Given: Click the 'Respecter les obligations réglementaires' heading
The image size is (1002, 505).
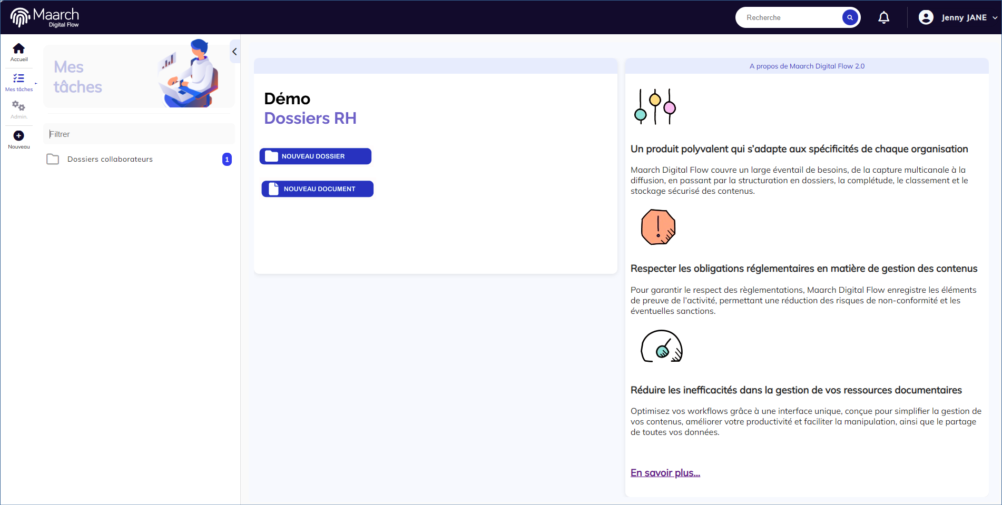Looking at the screenshot, I should click(x=804, y=269).
